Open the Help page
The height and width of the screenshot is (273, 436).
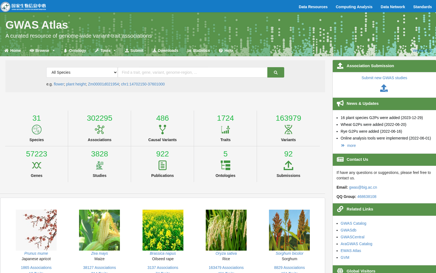226,51
